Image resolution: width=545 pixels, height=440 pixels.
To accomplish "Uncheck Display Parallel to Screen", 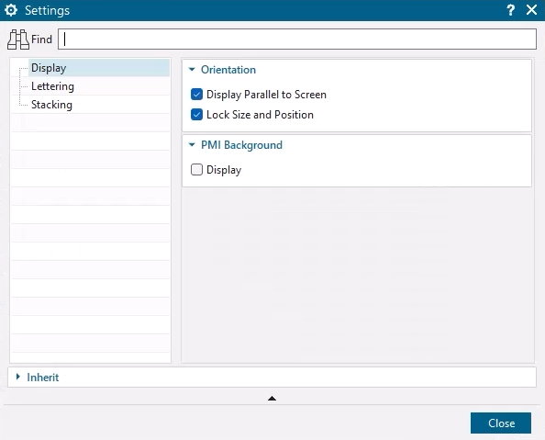I will 196,95.
